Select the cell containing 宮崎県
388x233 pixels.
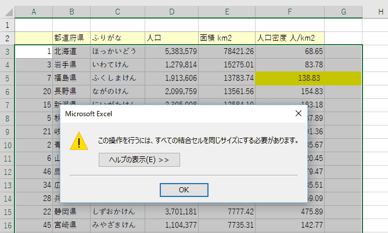coord(71,225)
